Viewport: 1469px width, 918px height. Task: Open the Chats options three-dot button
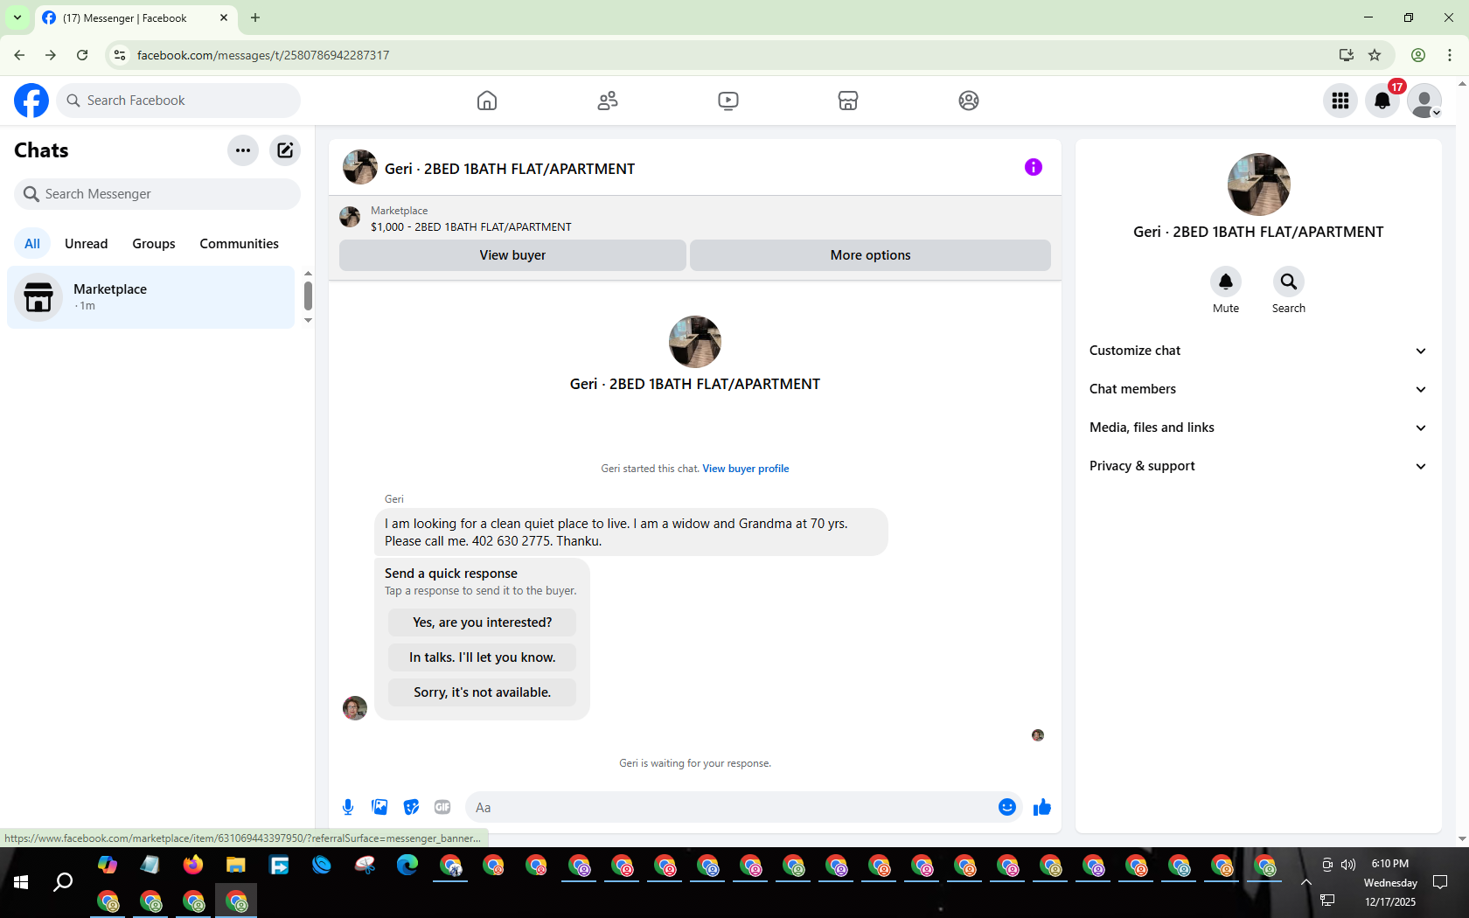(243, 150)
